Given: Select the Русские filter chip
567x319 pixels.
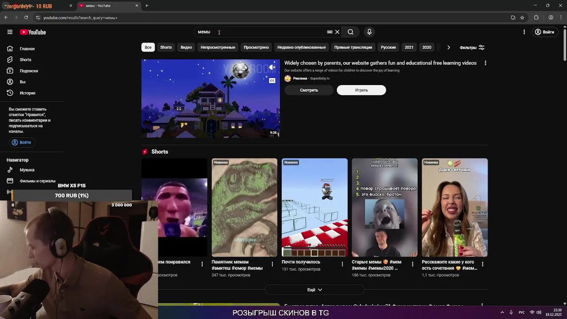Looking at the screenshot, I should (x=388, y=47).
